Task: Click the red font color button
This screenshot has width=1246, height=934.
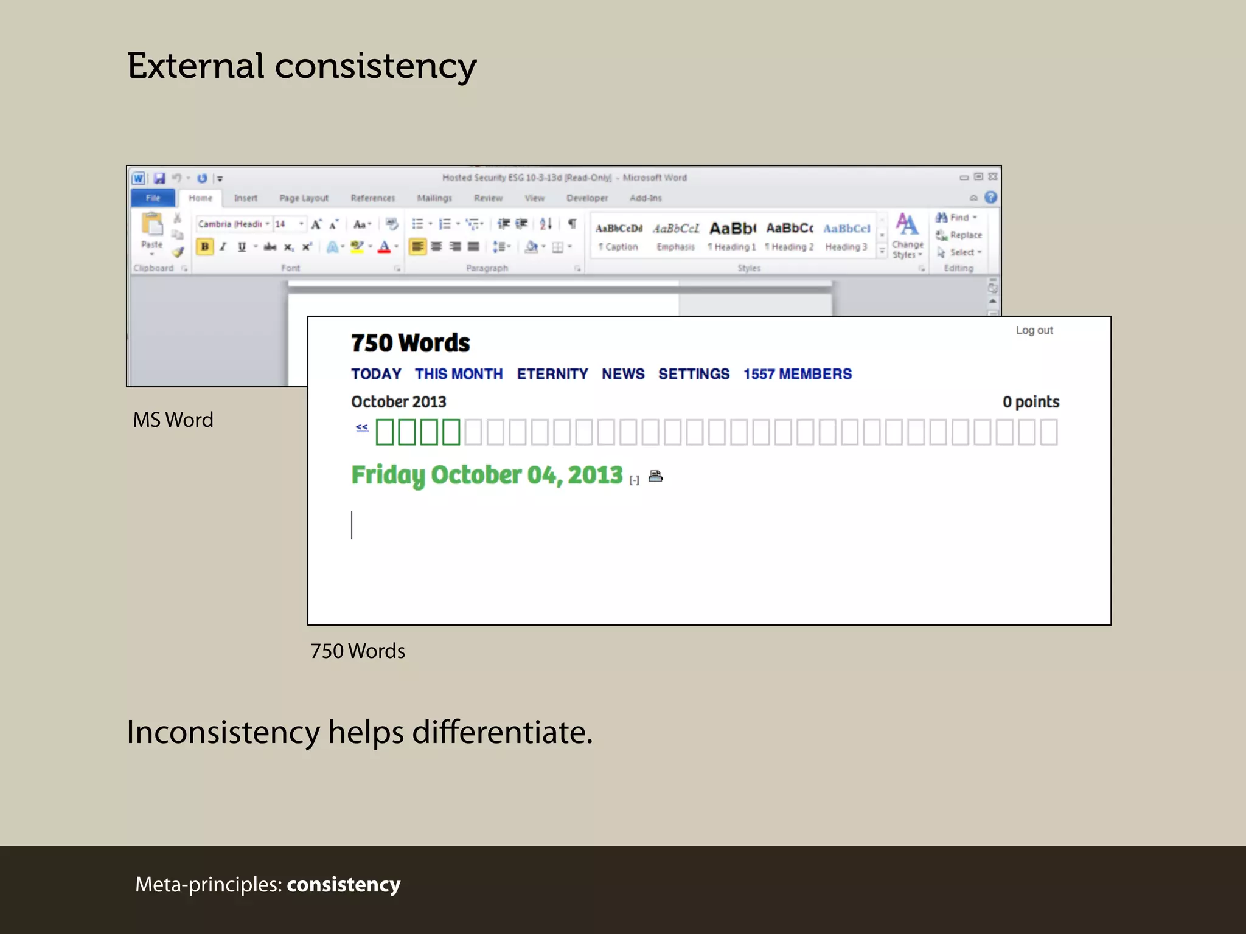Action: (385, 247)
